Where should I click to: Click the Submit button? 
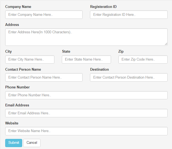14,143
